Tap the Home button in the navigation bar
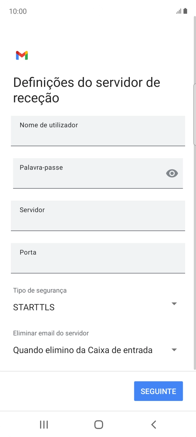The image size is (196, 437). [98, 424]
